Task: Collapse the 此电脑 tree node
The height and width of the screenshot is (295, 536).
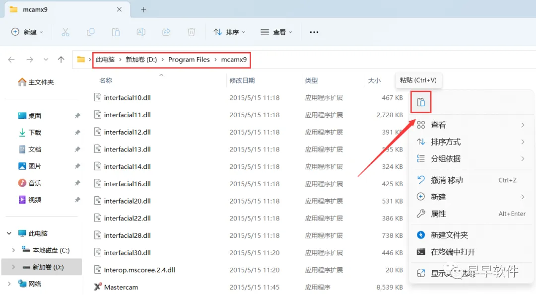Action: click(x=9, y=233)
